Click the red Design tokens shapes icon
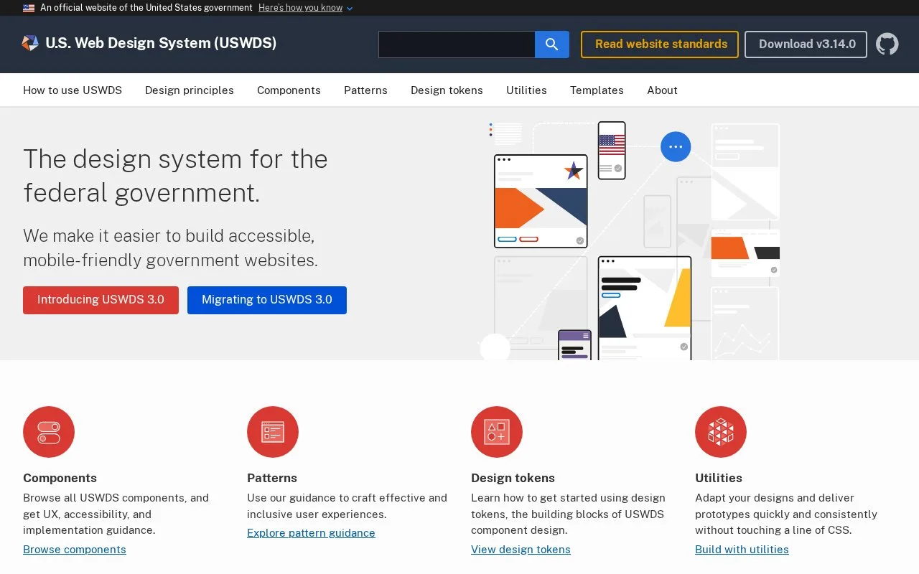The height and width of the screenshot is (574, 919). coord(497,432)
